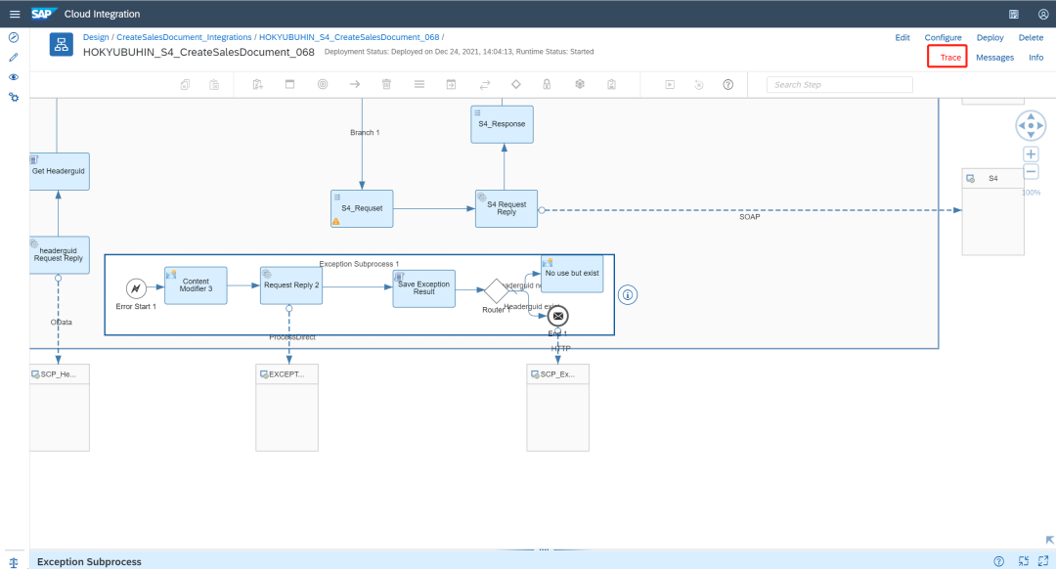The width and height of the screenshot is (1056, 569).
Task: Pan canvas up with navigator arrow
Action: click(x=1031, y=116)
